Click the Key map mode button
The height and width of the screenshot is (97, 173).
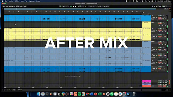point(156,6)
